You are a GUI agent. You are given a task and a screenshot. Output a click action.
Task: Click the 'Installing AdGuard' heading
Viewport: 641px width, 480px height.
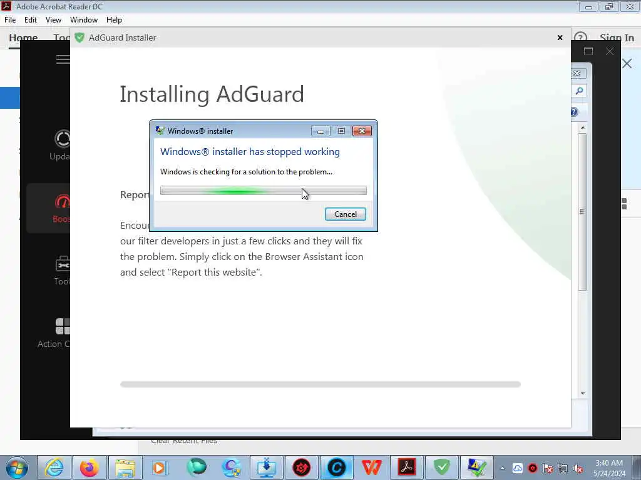tap(212, 94)
